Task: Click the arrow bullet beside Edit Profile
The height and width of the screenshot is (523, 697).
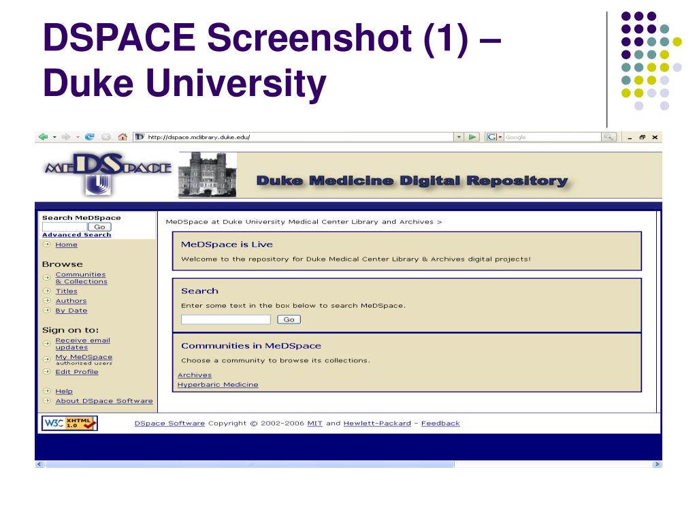Action: click(x=47, y=372)
